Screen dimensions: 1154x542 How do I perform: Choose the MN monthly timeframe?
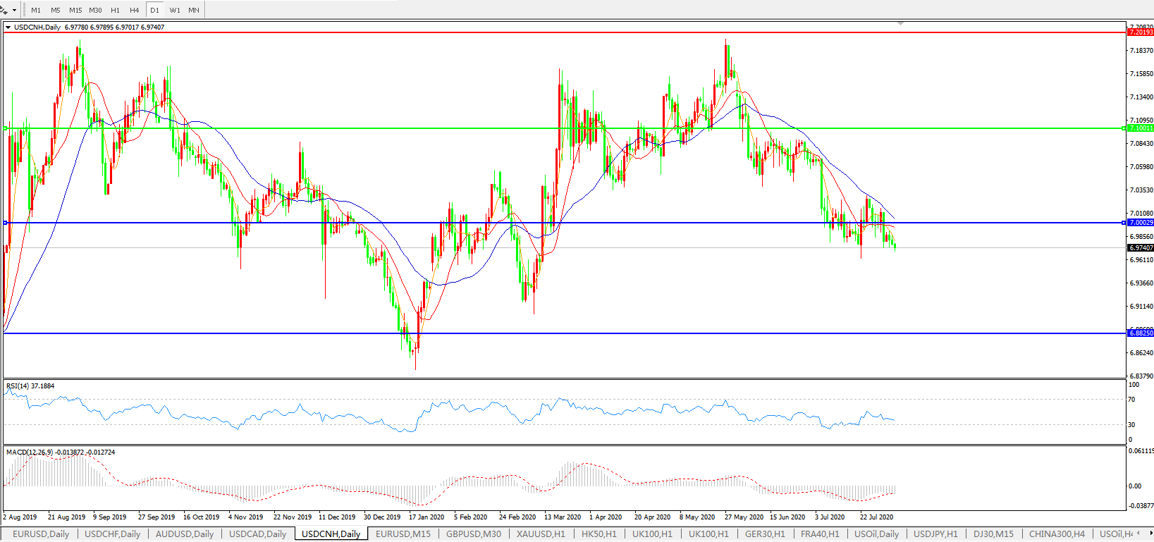(x=193, y=11)
